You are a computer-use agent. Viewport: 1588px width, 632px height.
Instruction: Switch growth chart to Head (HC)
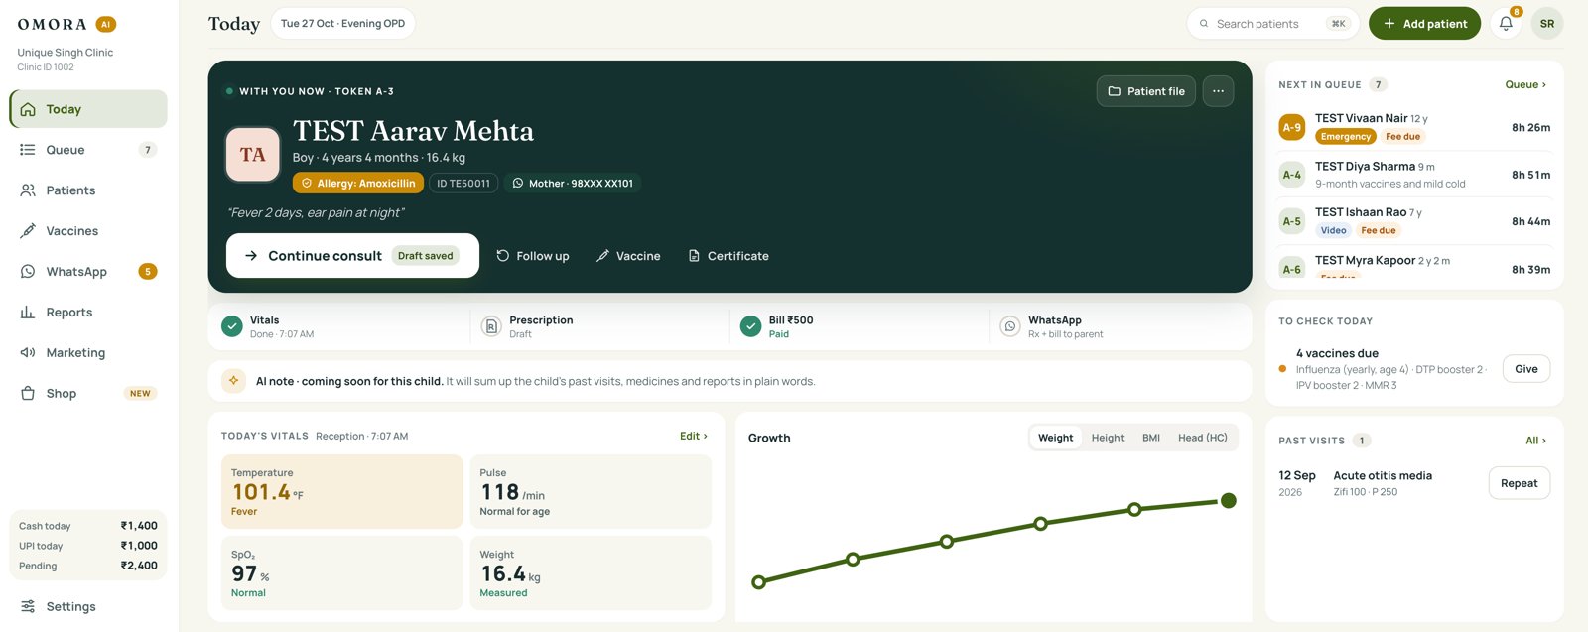1203,438
